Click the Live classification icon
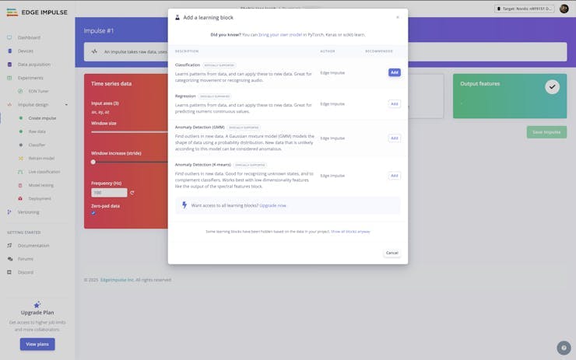 click(x=20, y=172)
